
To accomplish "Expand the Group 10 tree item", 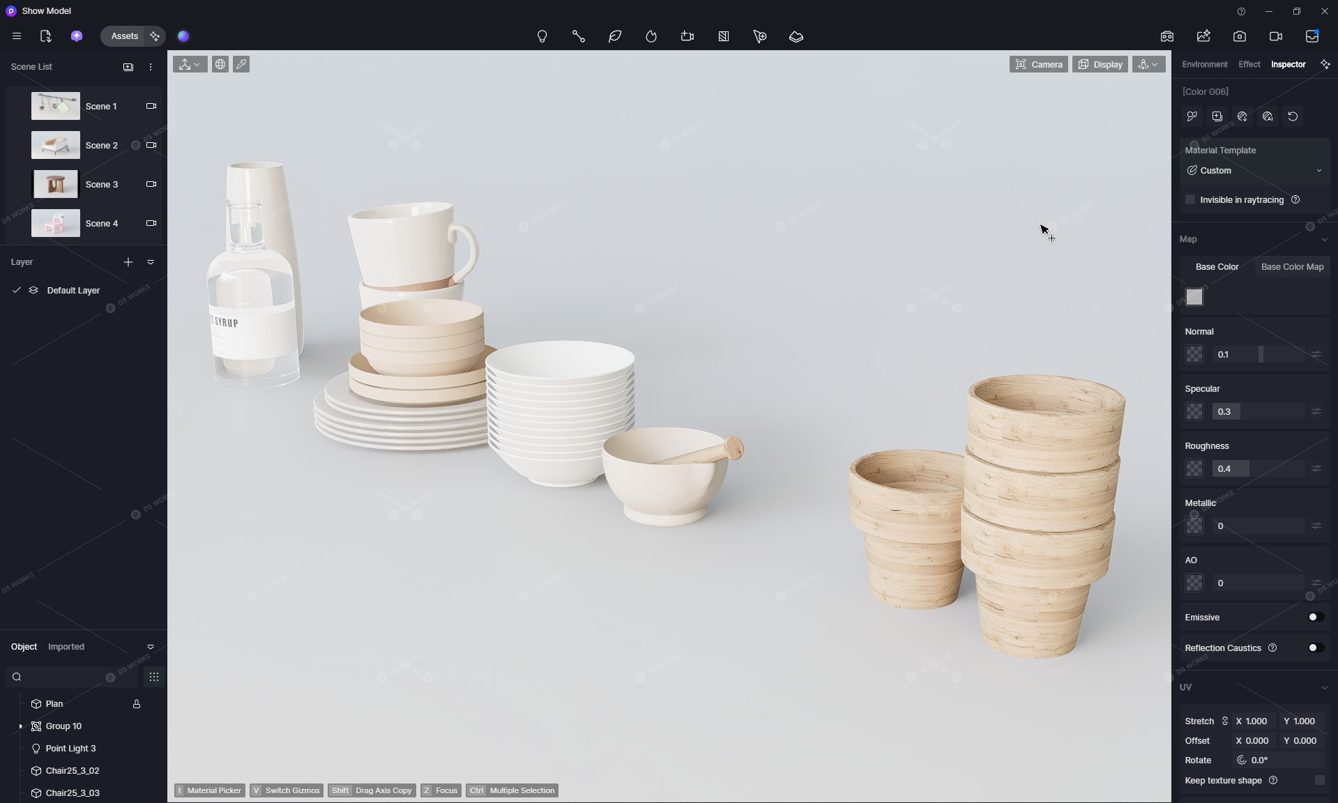I will click(20, 726).
